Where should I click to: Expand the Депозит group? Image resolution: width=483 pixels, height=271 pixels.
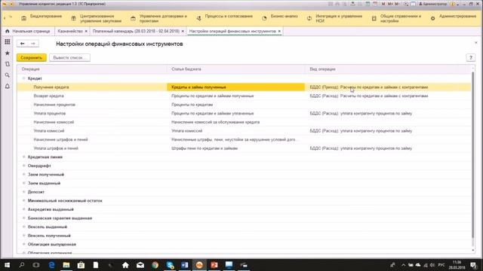[x=23, y=192]
